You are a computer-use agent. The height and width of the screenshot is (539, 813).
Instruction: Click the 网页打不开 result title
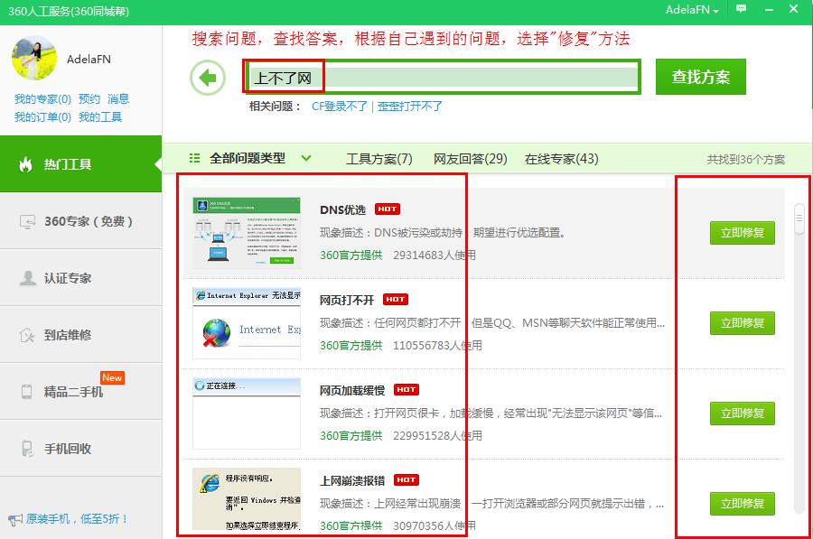(x=347, y=300)
